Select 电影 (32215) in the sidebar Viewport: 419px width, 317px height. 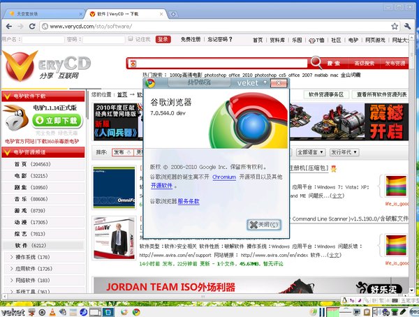click(31, 175)
